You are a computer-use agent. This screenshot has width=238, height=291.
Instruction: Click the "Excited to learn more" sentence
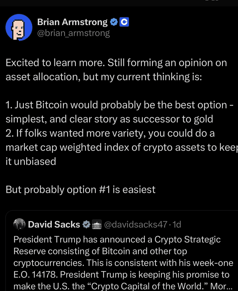[55, 63]
